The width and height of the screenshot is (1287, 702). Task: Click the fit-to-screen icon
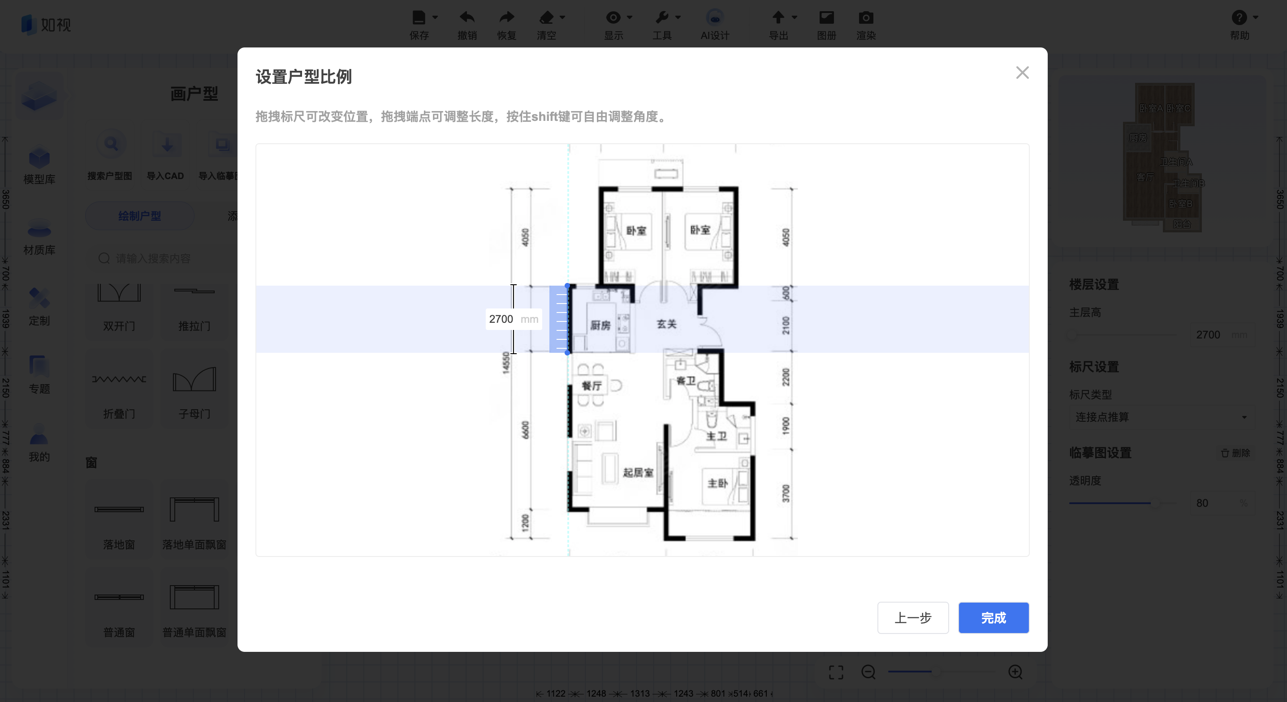click(x=836, y=672)
